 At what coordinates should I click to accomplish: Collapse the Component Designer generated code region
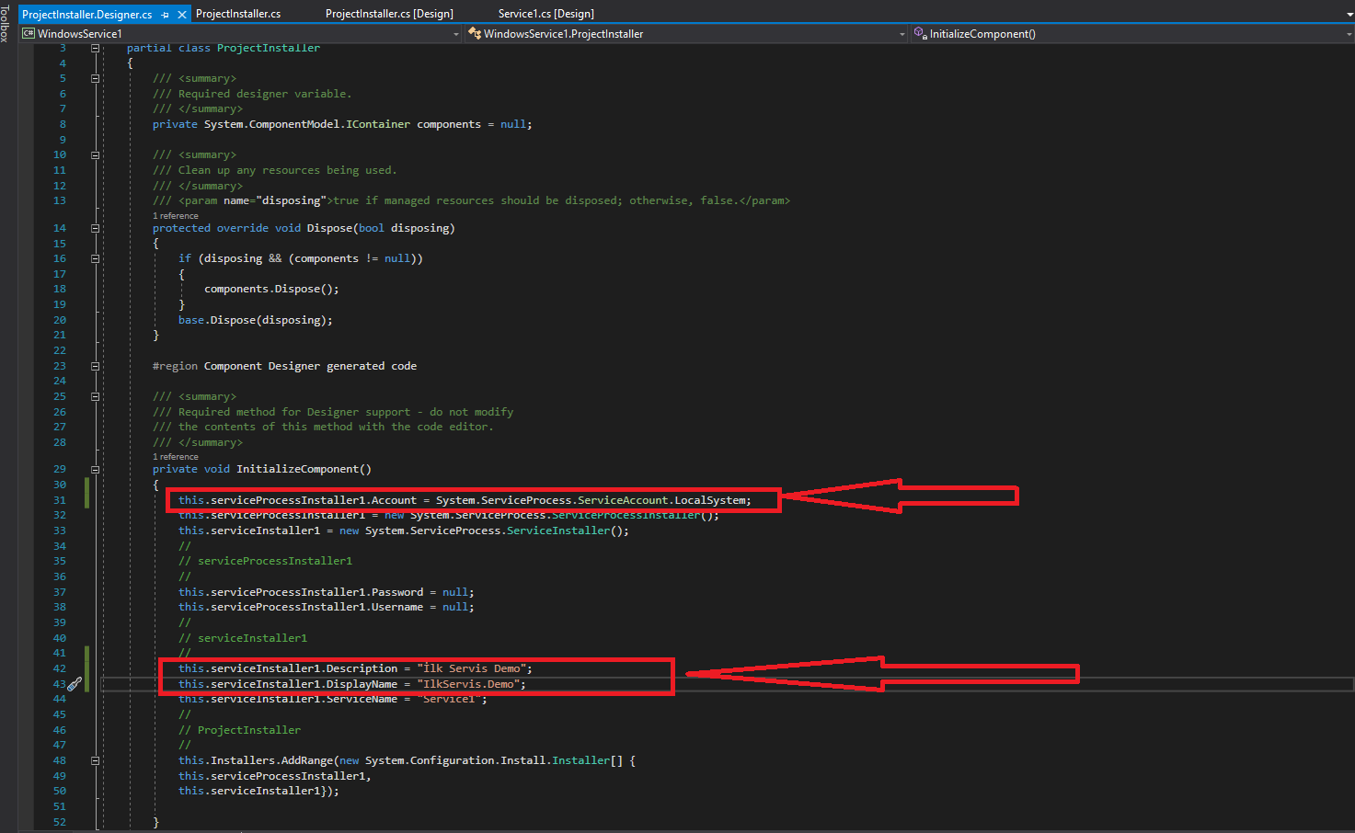[x=94, y=365]
